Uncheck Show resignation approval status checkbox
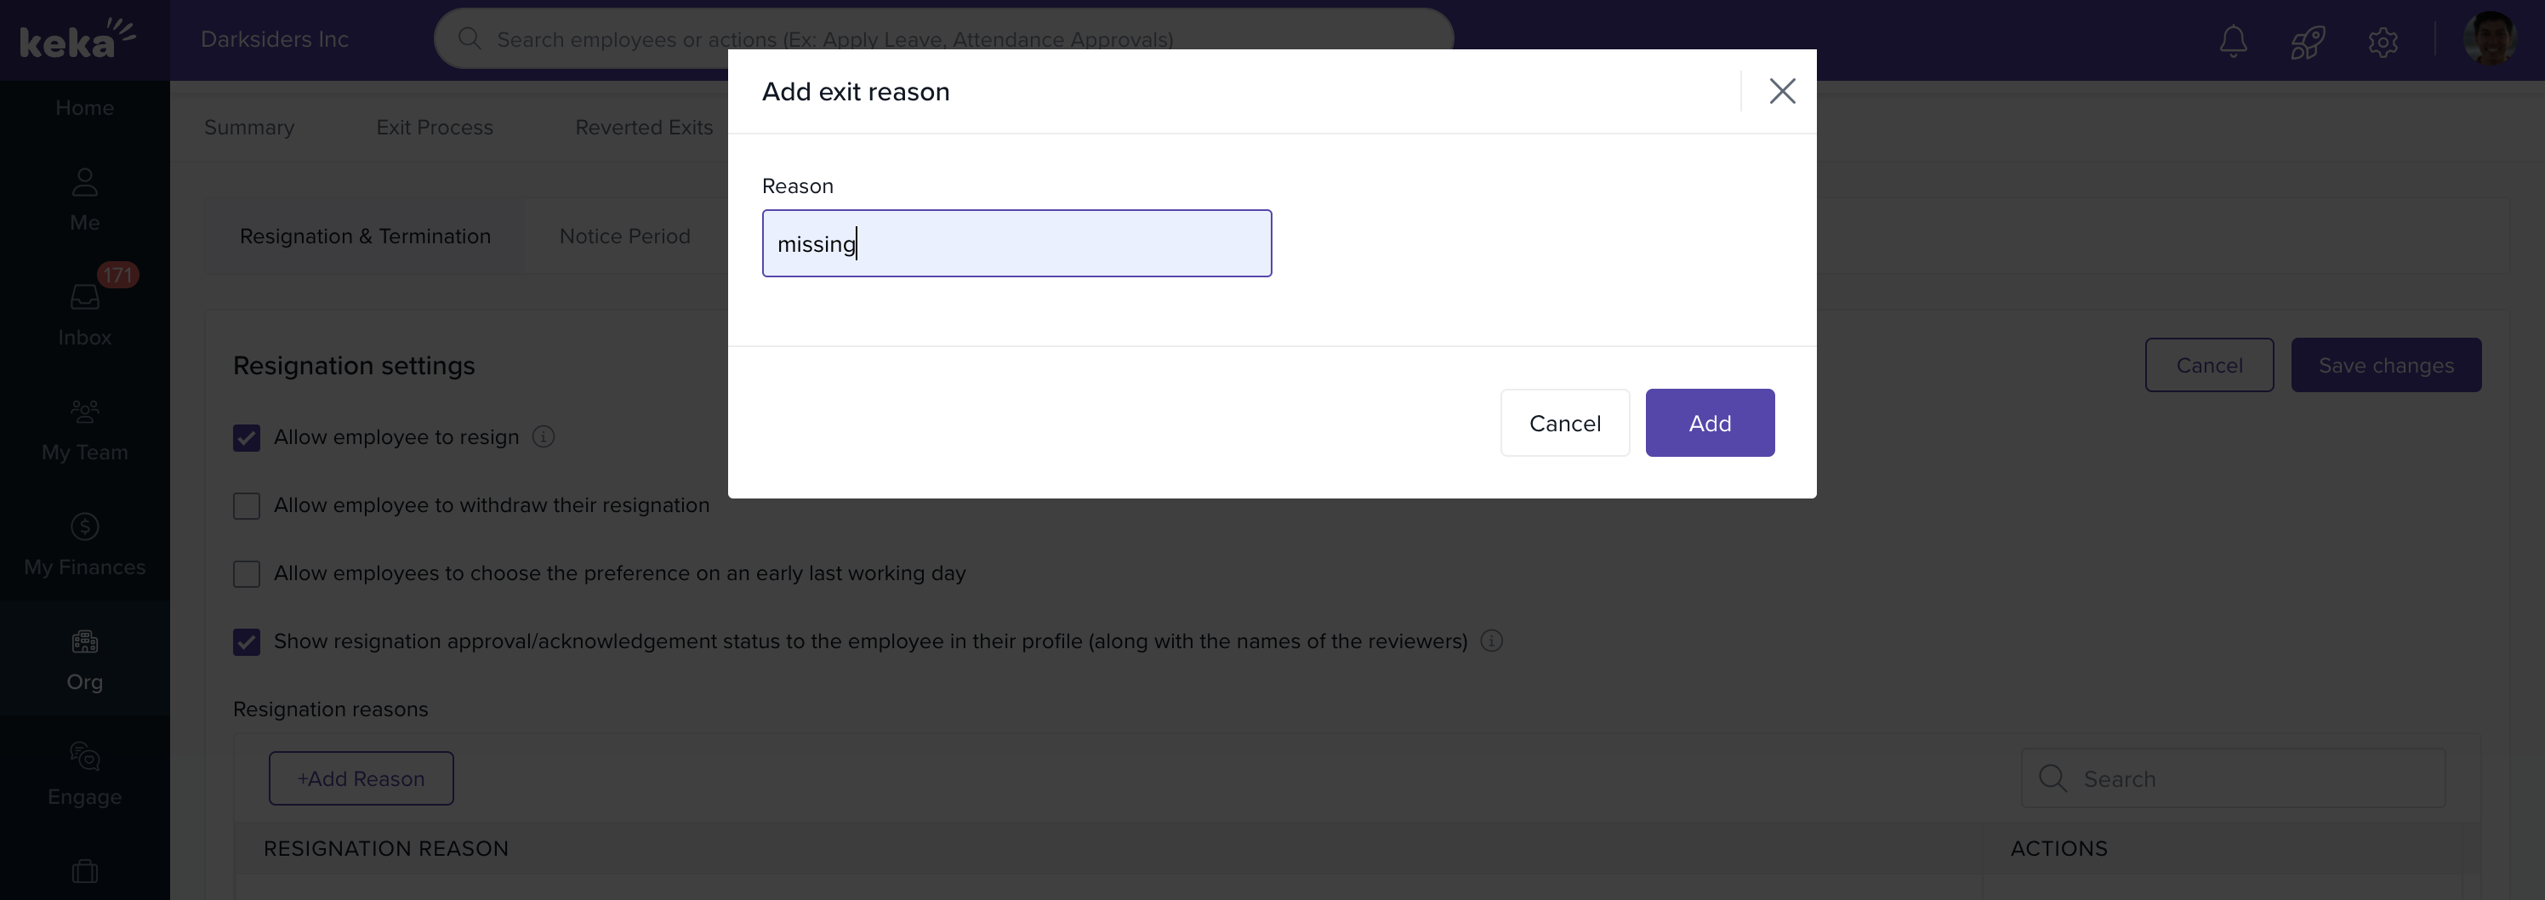 [247, 642]
